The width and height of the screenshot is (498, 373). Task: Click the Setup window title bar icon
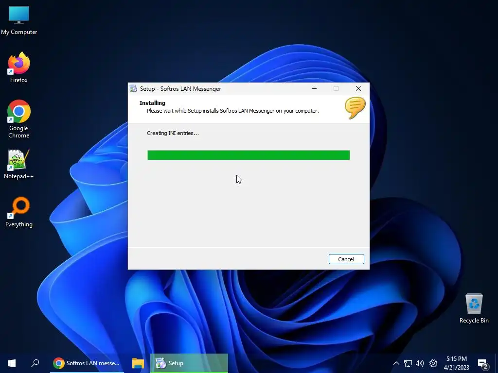click(x=134, y=88)
